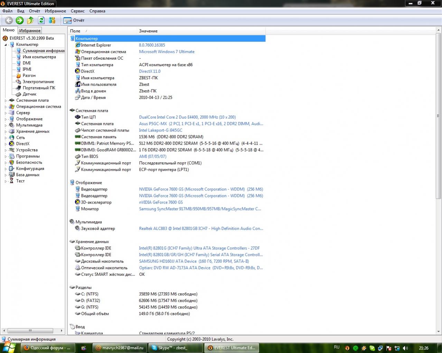
Task: Open the DirectX 11.0 value link
Action: [x=150, y=71]
